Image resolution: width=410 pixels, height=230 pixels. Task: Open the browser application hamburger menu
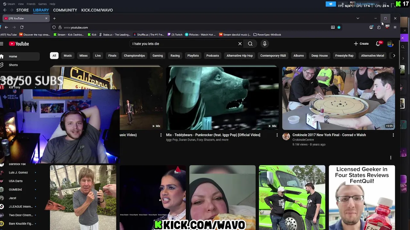395,27
